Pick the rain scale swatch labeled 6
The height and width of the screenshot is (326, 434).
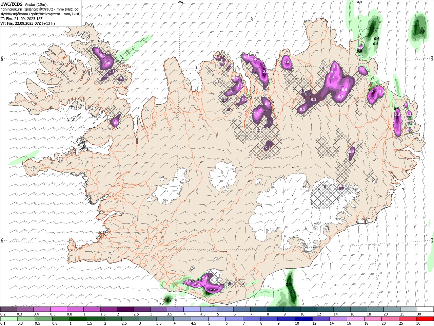point(234,319)
